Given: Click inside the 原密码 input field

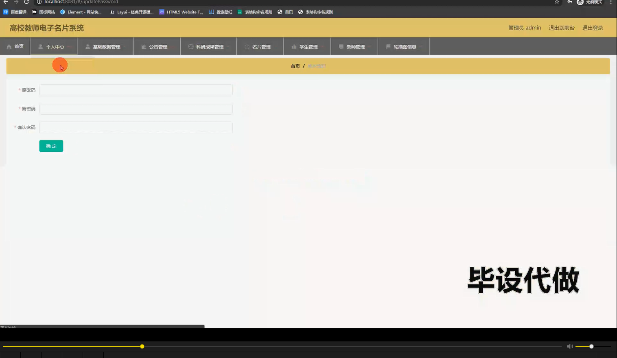Looking at the screenshot, I should [x=136, y=90].
